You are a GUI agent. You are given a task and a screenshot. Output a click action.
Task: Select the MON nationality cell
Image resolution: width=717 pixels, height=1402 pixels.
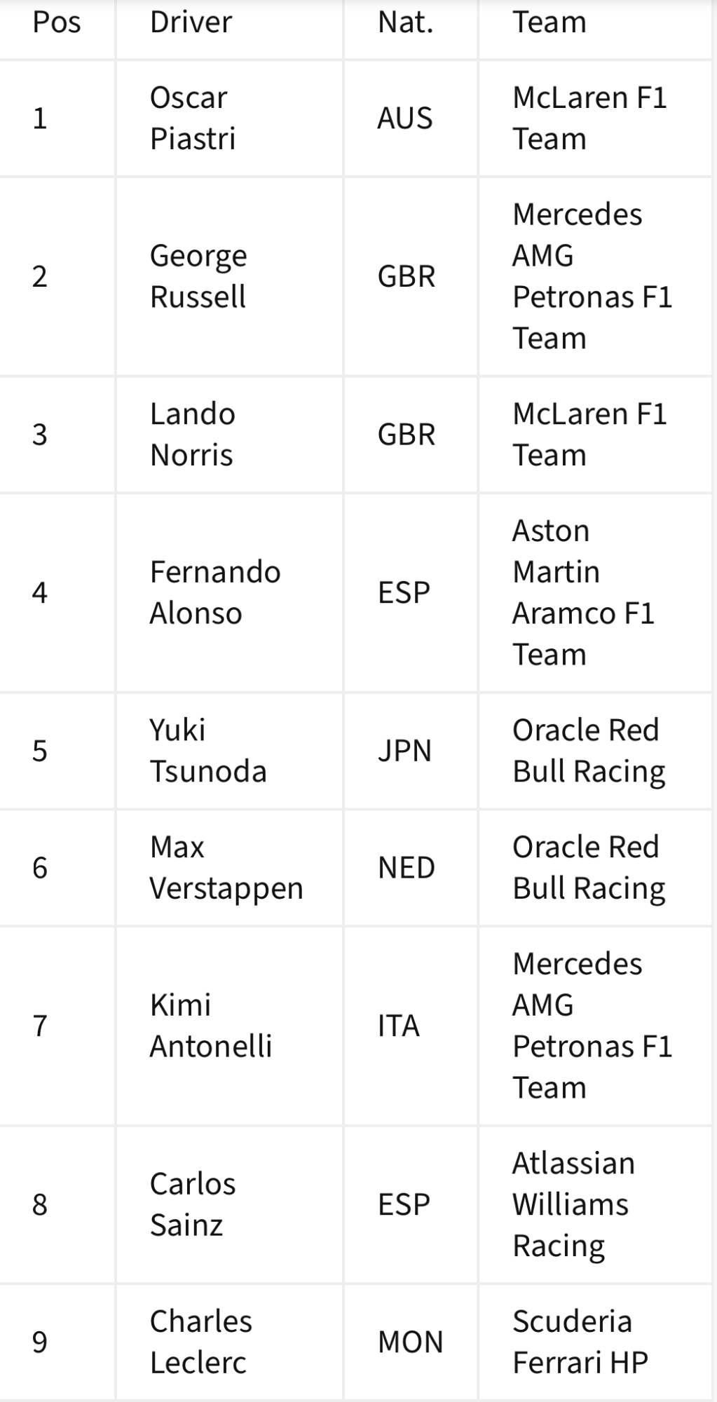coord(411,1342)
